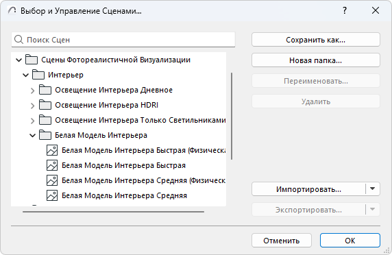Click the Импортировать... button

click(308, 189)
